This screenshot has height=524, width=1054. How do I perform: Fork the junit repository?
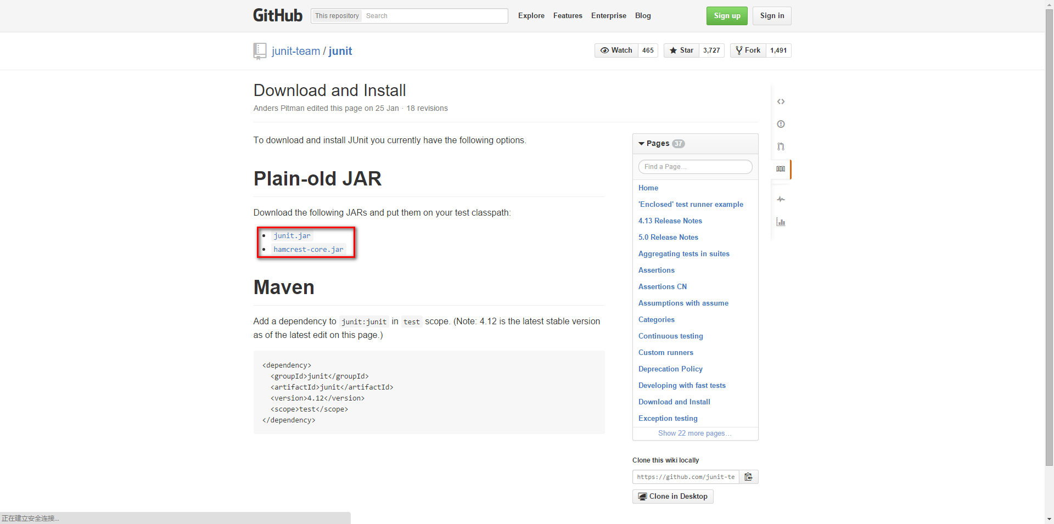coord(748,50)
